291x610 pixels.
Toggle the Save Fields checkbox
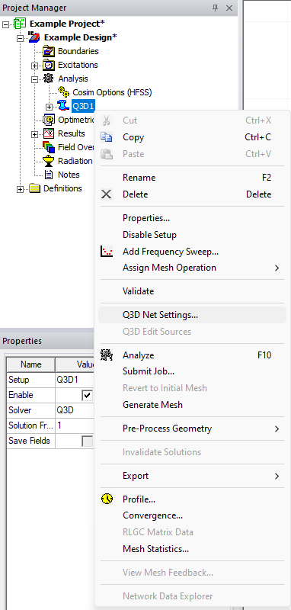click(x=87, y=441)
